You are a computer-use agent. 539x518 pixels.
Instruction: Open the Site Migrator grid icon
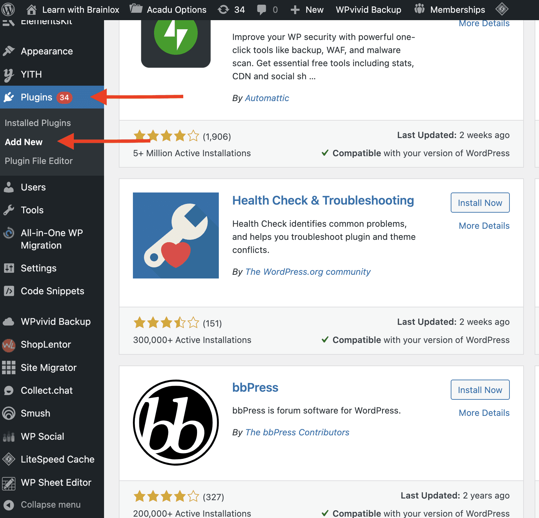pos(9,368)
